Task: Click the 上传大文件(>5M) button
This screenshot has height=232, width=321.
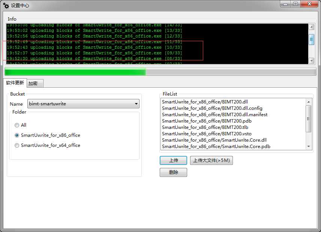Action: (x=211, y=160)
